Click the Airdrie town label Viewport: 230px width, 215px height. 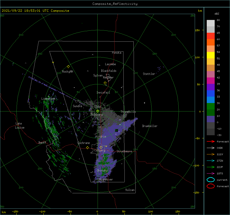point(101,137)
